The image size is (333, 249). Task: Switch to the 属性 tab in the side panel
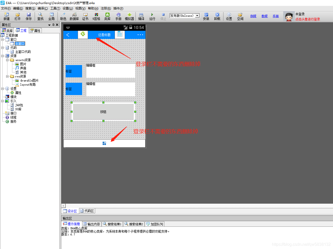pos(35,31)
